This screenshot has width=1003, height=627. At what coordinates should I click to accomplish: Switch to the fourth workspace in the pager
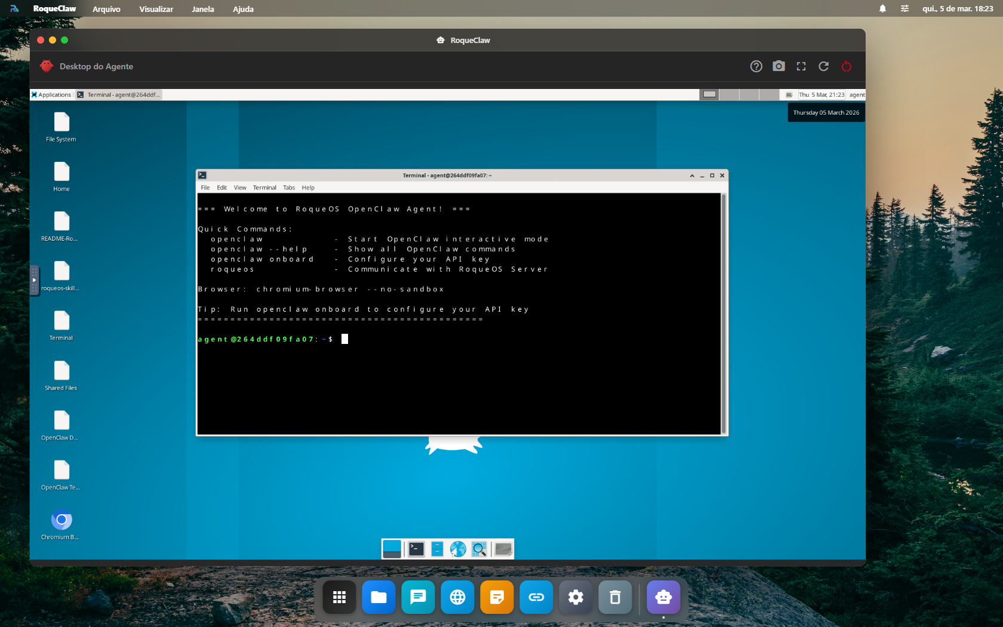(x=769, y=94)
